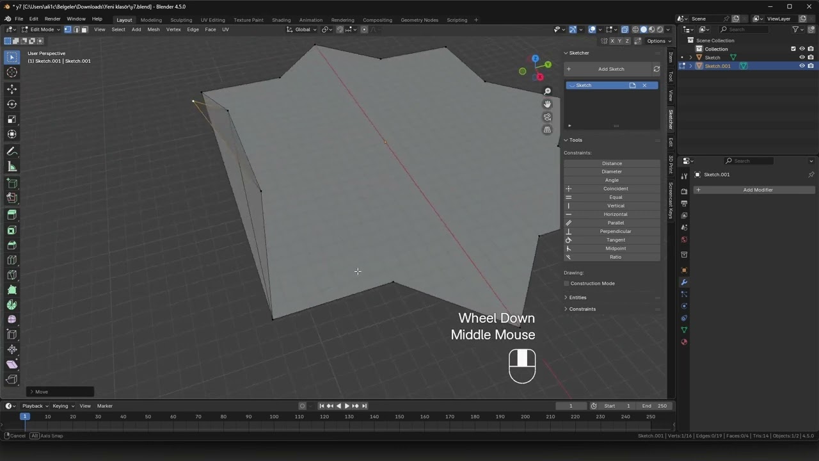Open Global transform orientation dropdown
The width and height of the screenshot is (819, 461).
pyautogui.click(x=302, y=29)
